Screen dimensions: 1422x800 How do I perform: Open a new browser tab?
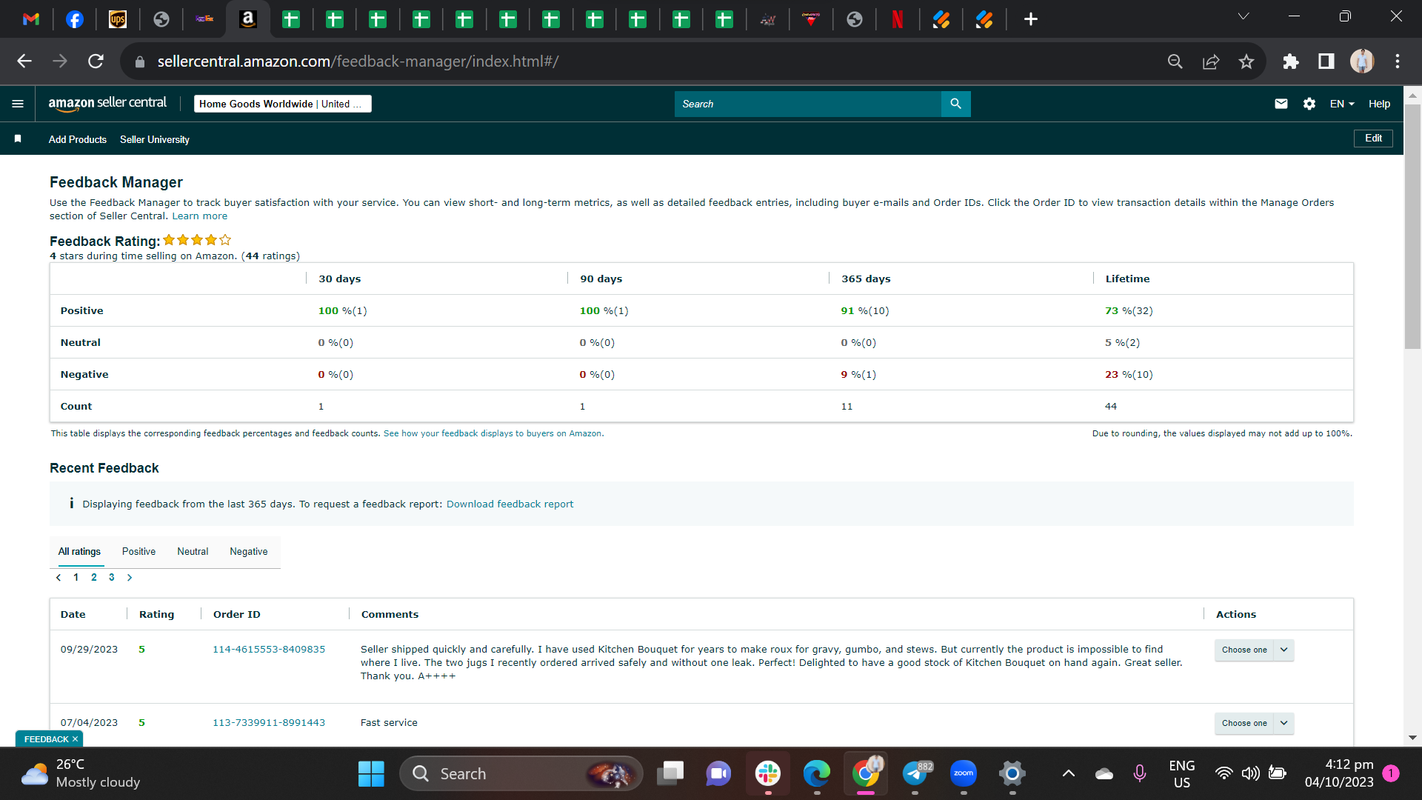coord(1031,19)
